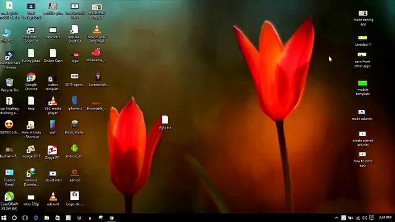The height and width of the screenshot is (222, 395).
Task: Select the 'create admob adunits' file
Action: pyautogui.click(x=363, y=139)
